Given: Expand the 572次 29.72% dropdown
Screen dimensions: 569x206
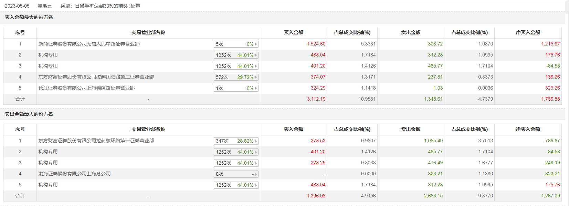Looking at the screenshot, I should point(236,77).
